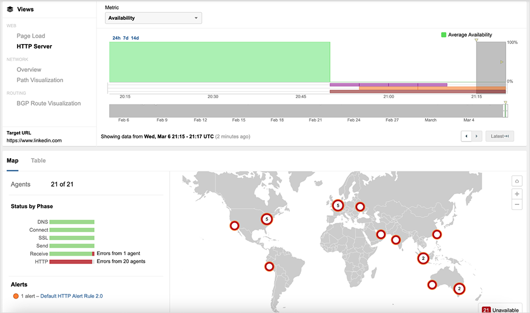530x313 pixels.
Task: Select the 14d time range
Action: click(135, 38)
